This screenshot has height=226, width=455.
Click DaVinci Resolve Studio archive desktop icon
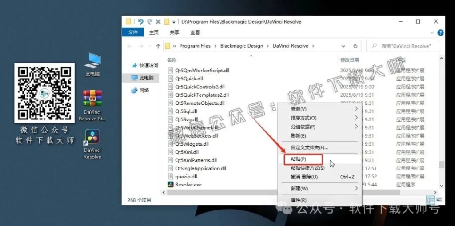(92, 106)
